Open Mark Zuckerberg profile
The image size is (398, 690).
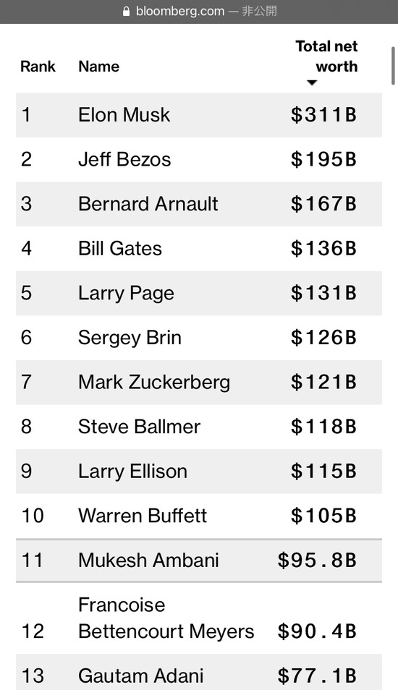coord(154,382)
